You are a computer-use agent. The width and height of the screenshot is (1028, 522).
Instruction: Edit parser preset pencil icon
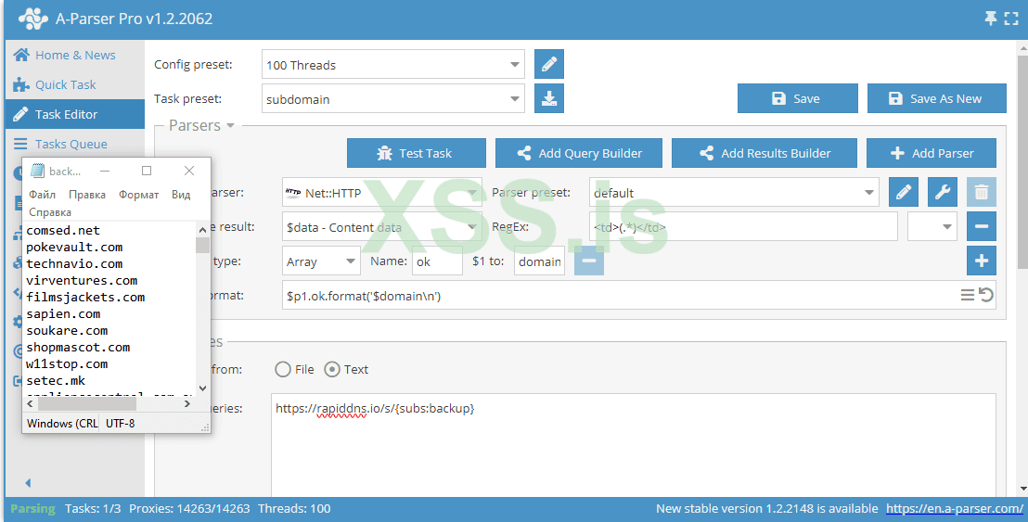pos(904,192)
